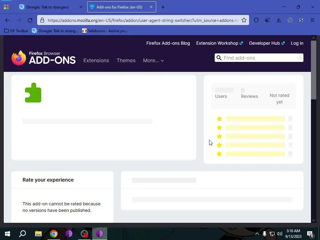This screenshot has height=240, width=320.
Task: Click the star in the top rating bar row
Action: point(219,119)
